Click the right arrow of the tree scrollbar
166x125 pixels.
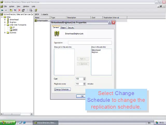pyautogui.click(x=31, y=114)
